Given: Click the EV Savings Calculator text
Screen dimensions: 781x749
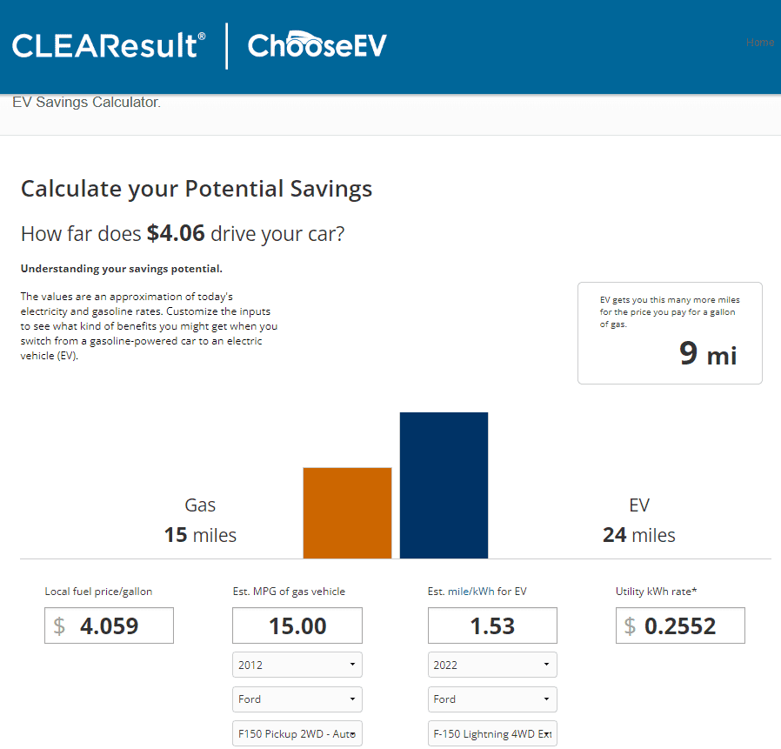Looking at the screenshot, I should [86, 103].
